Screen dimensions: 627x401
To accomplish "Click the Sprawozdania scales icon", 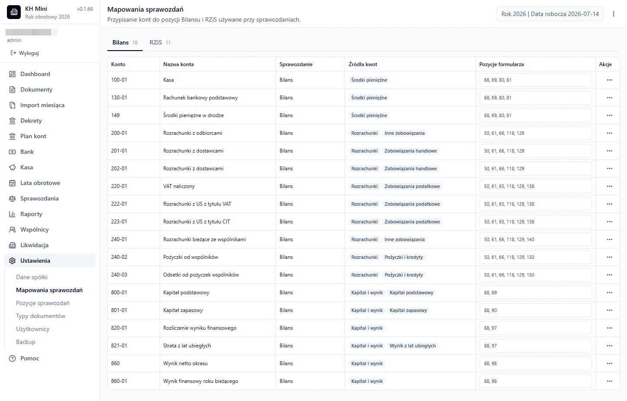I will 12,198.
